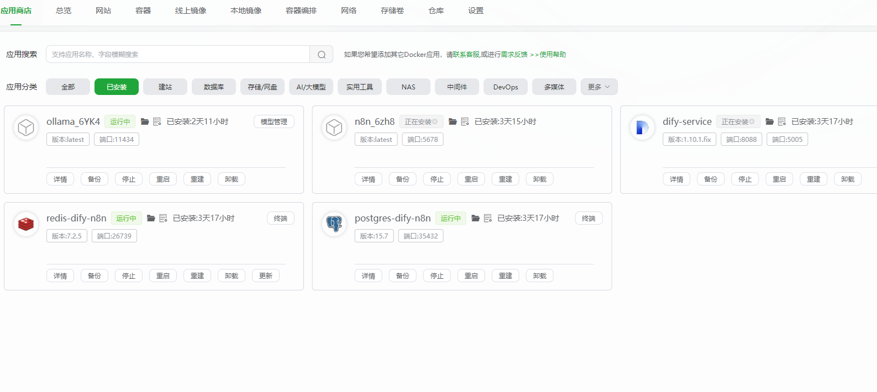Open folder icon for redis-dify-n8n
Screen dimensions: 877x392
[151, 218]
